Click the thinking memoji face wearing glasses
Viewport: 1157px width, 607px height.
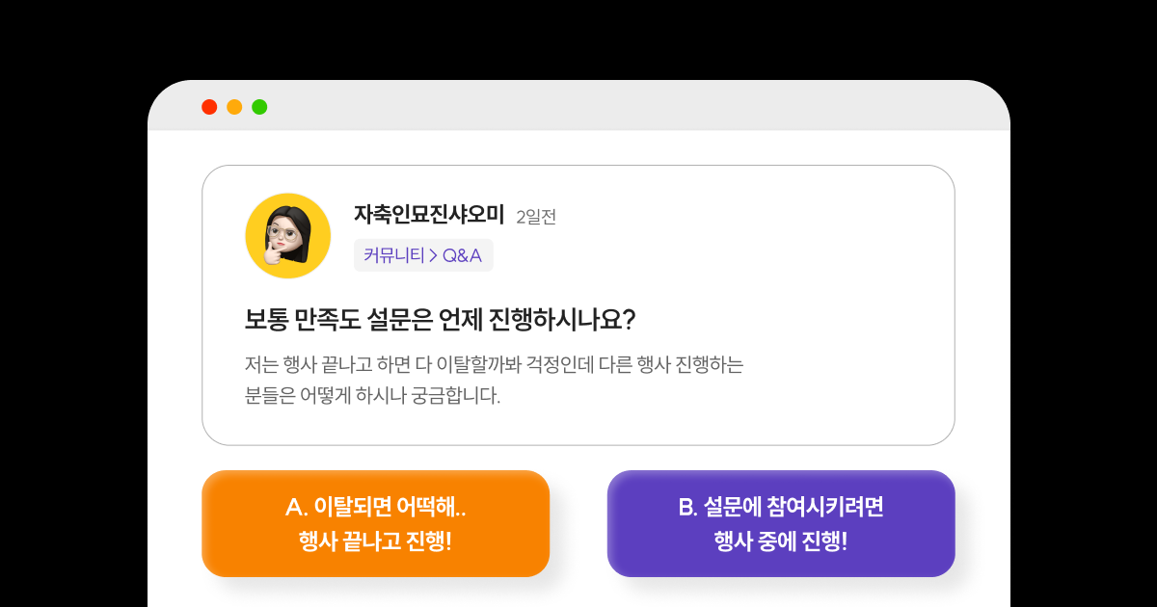(x=287, y=237)
